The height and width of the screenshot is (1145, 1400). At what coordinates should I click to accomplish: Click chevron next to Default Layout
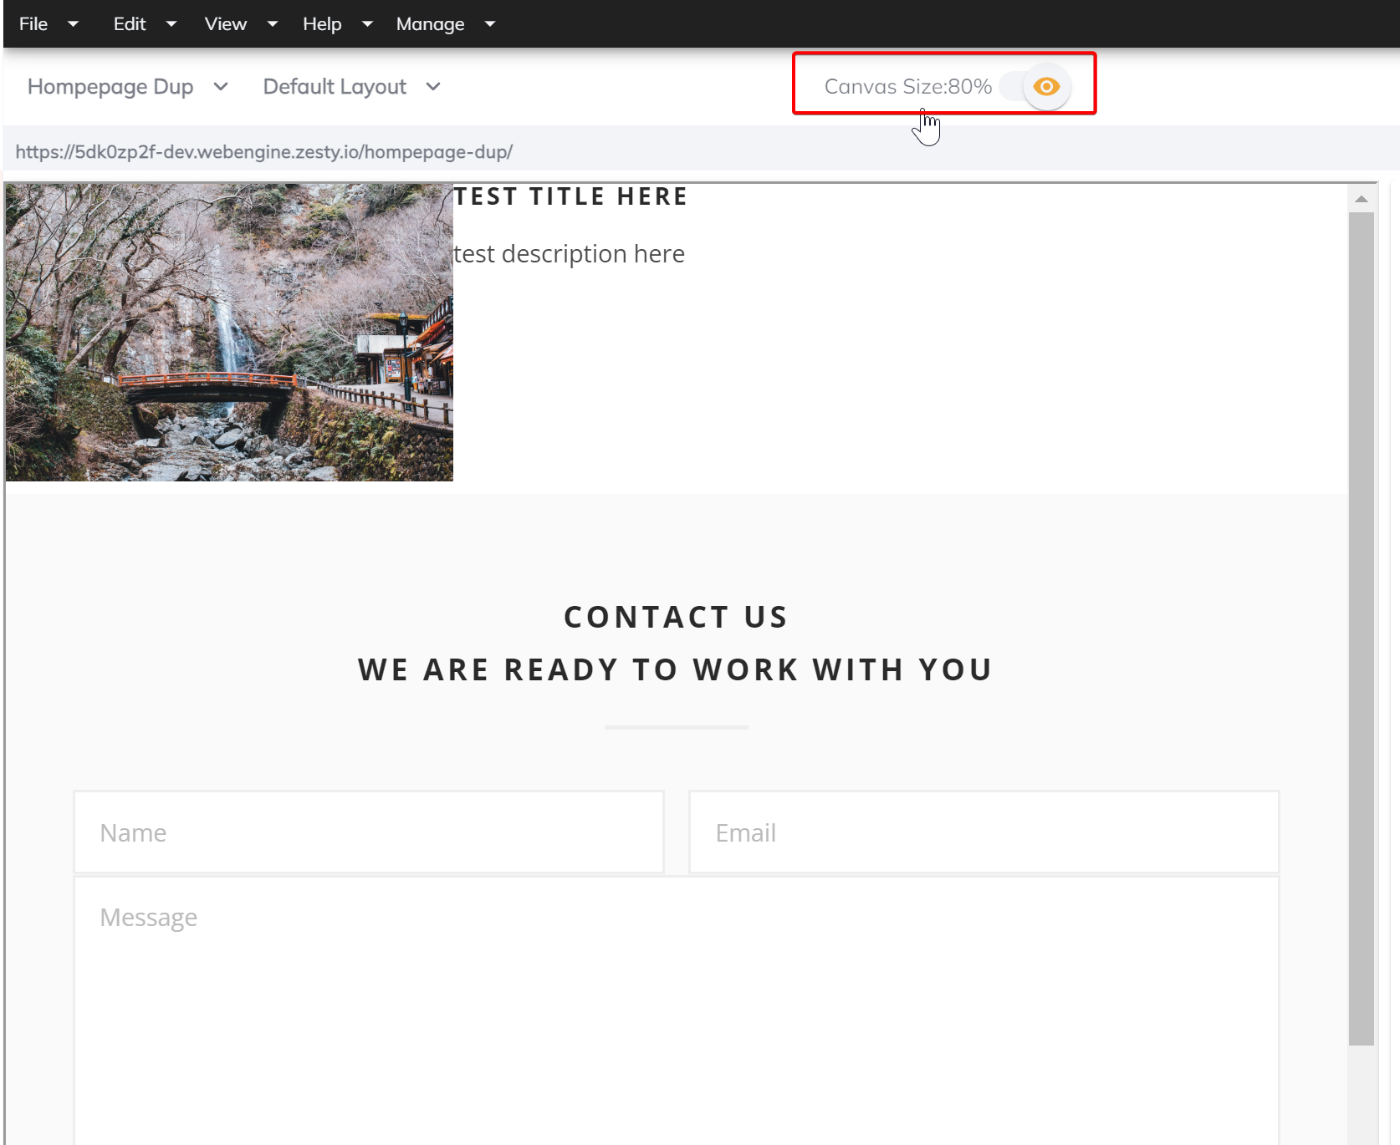(433, 87)
